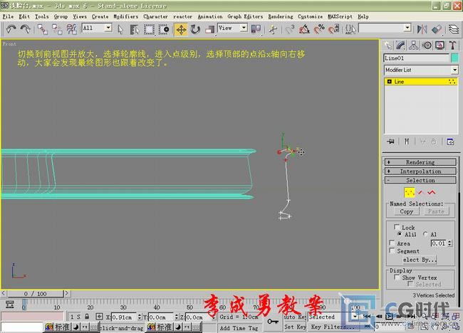
Task: Click the Line01 object color swatch
Action: tap(454, 58)
